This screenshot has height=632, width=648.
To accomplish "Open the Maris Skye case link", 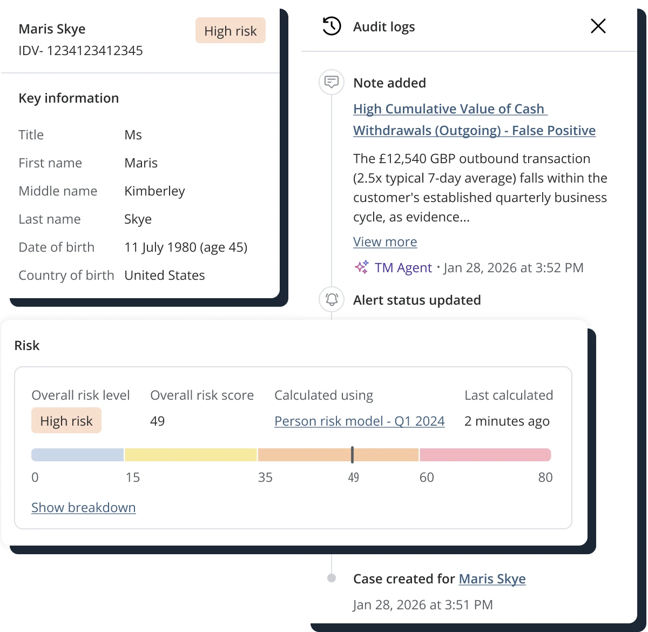I will pyautogui.click(x=492, y=579).
